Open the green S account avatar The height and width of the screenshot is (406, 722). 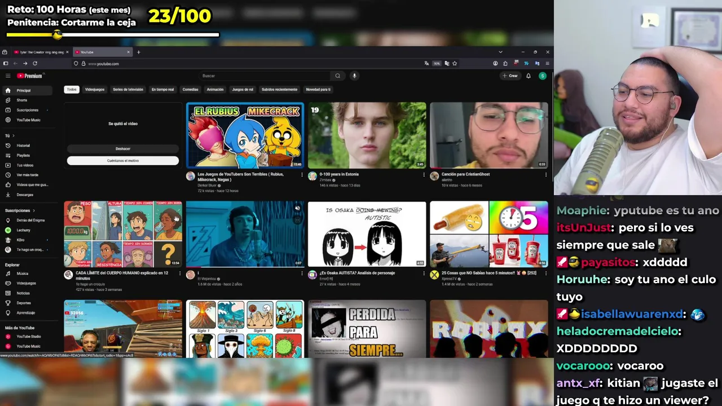(x=542, y=76)
